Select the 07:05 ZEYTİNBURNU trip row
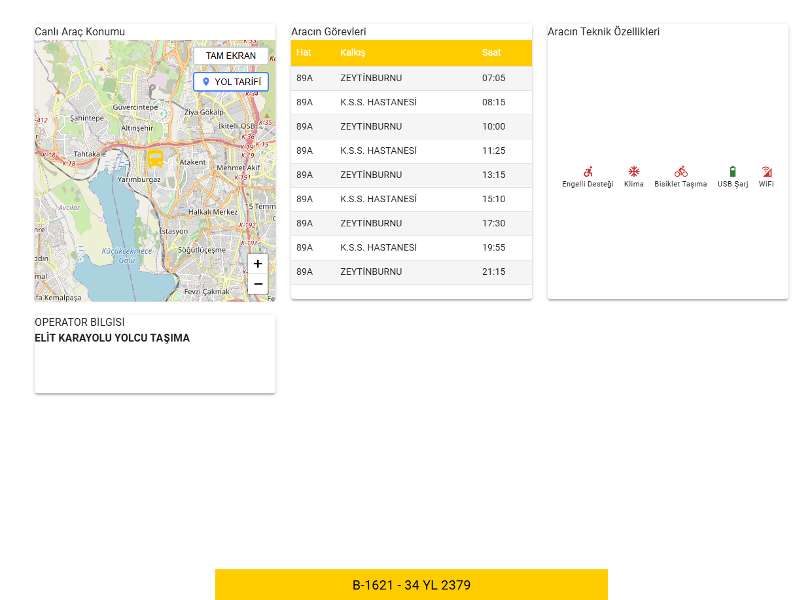The height and width of the screenshot is (600, 812). tap(411, 78)
